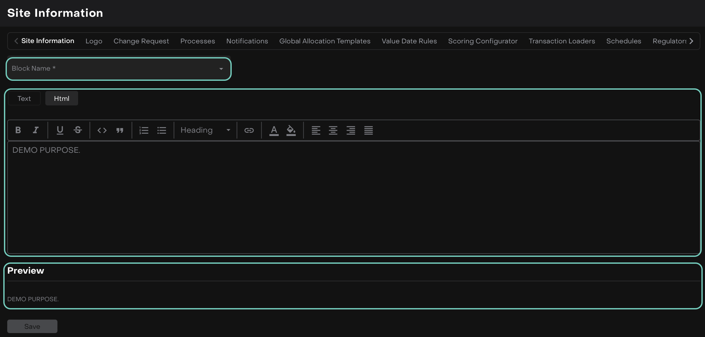Open the Block Name dropdown

pyautogui.click(x=118, y=69)
